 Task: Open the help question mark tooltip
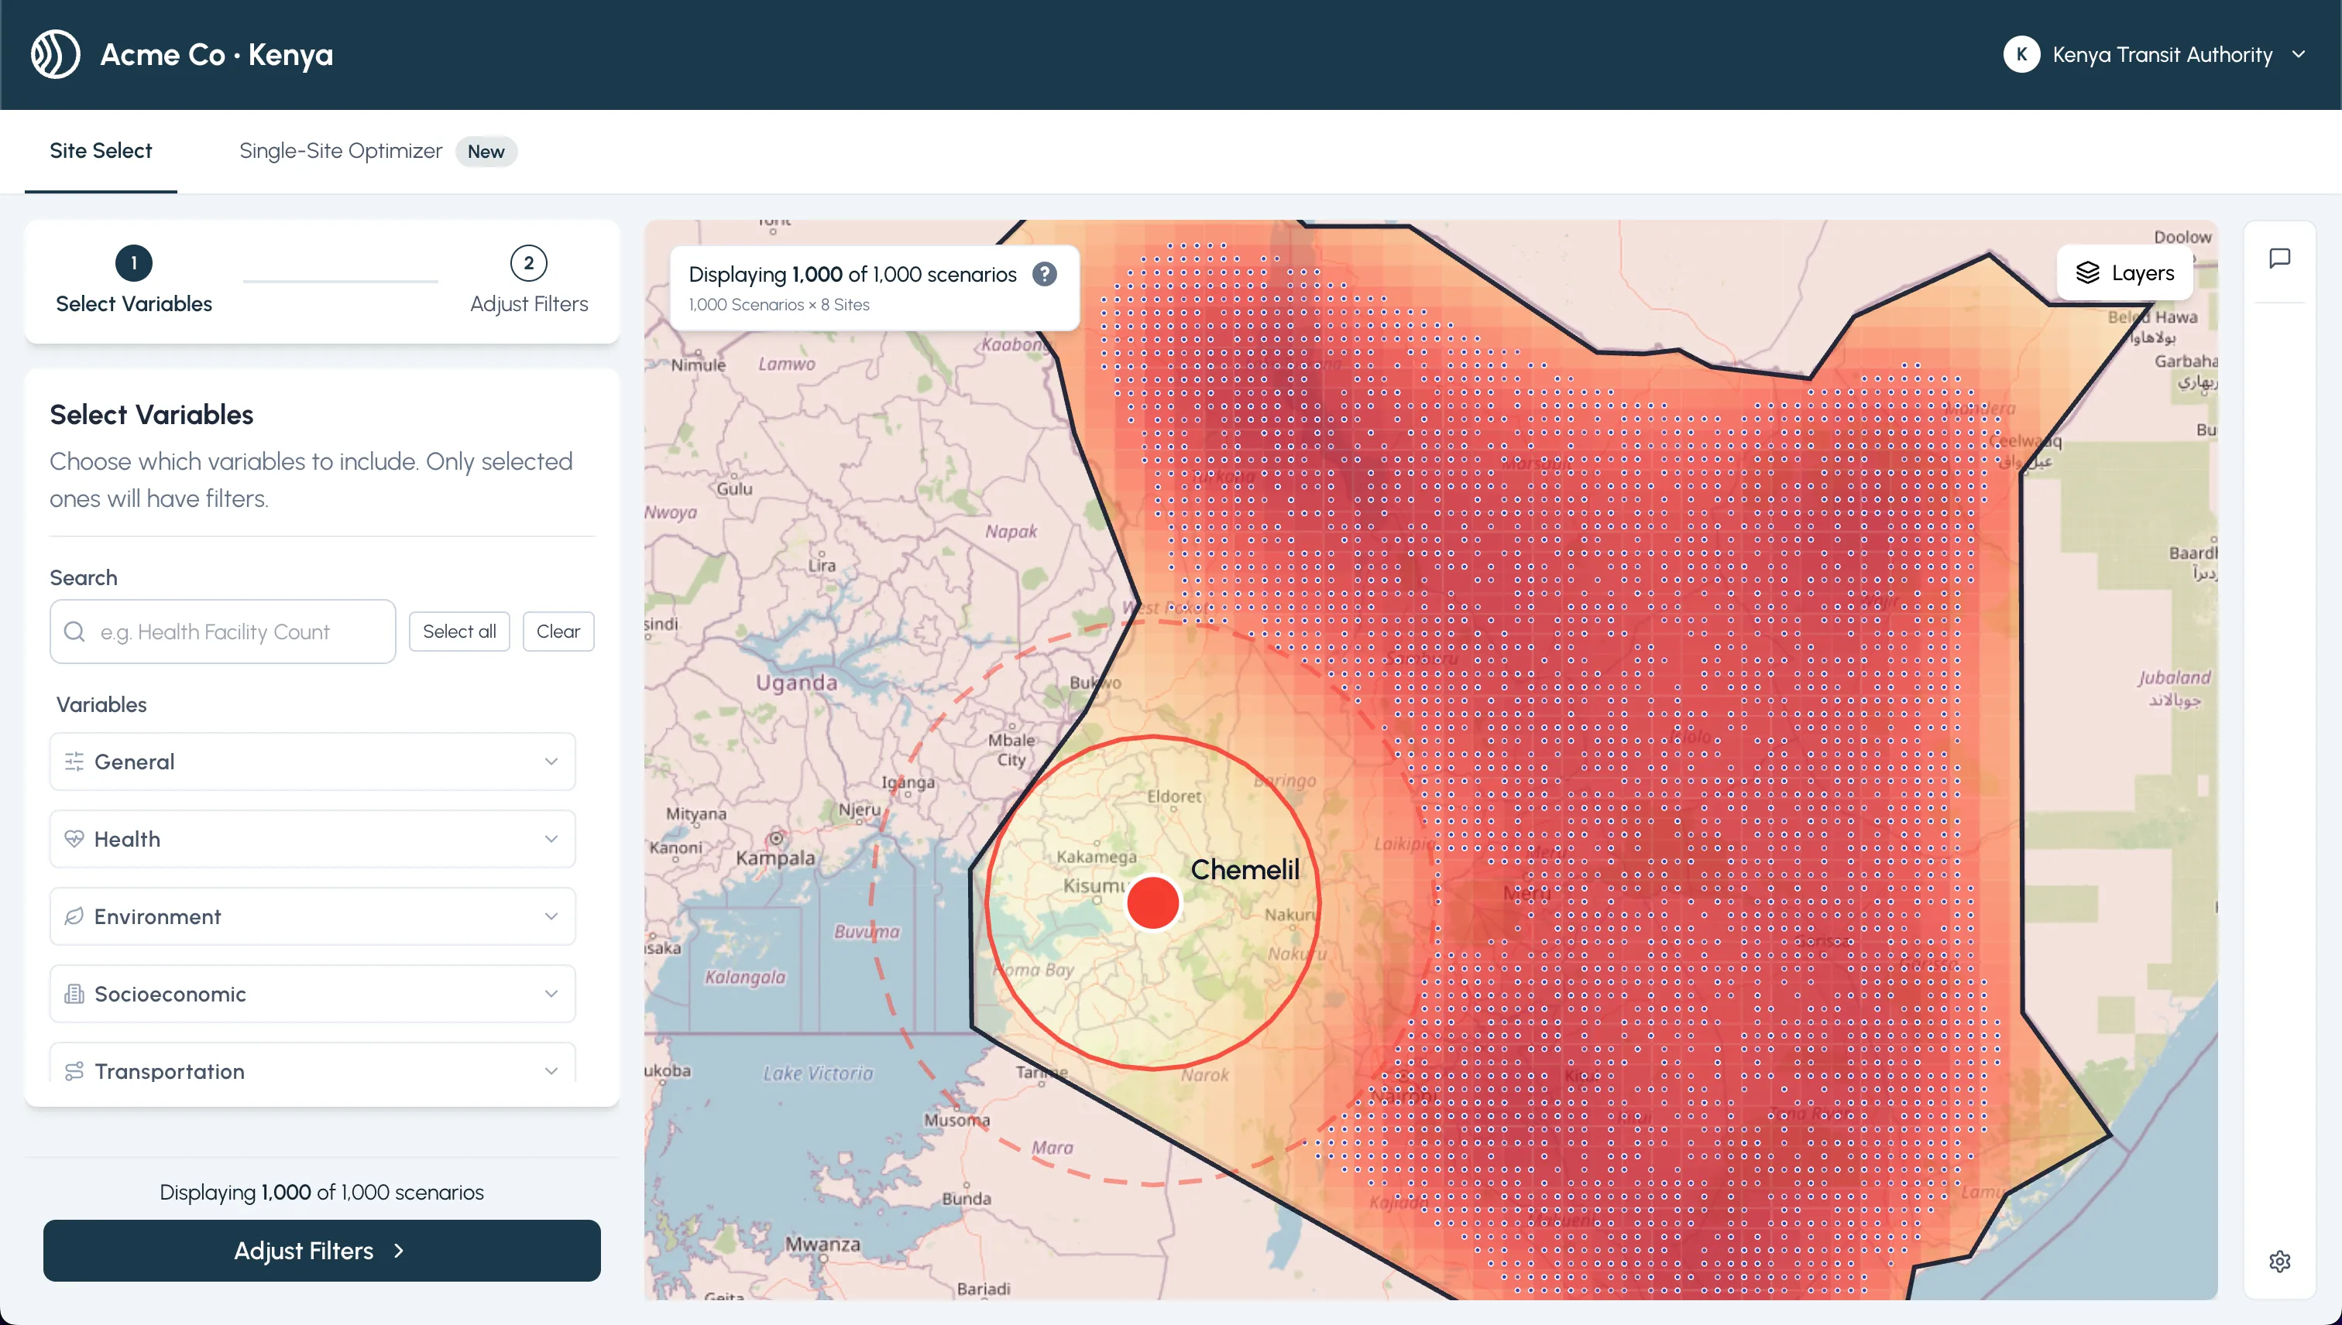(x=1045, y=274)
